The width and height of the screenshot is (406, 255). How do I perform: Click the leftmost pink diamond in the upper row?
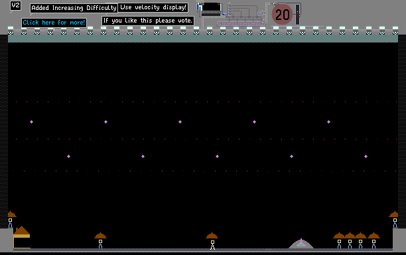click(x=31, y=122)
